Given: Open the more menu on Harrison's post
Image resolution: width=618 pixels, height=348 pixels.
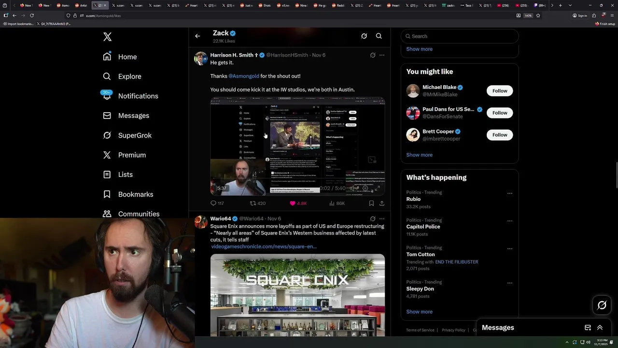Looking at the screenshot, I should point(382,55).
